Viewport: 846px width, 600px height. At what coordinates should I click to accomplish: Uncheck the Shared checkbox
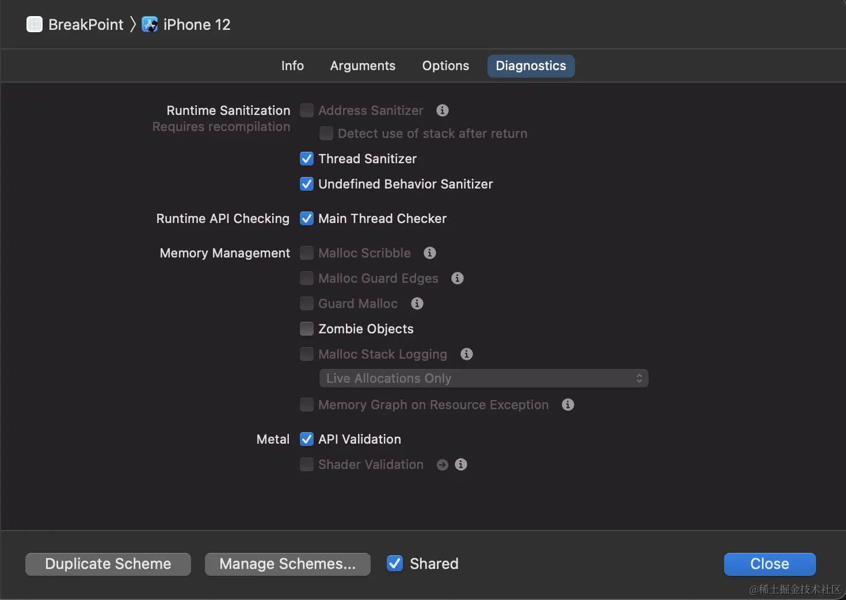[395, 564]
